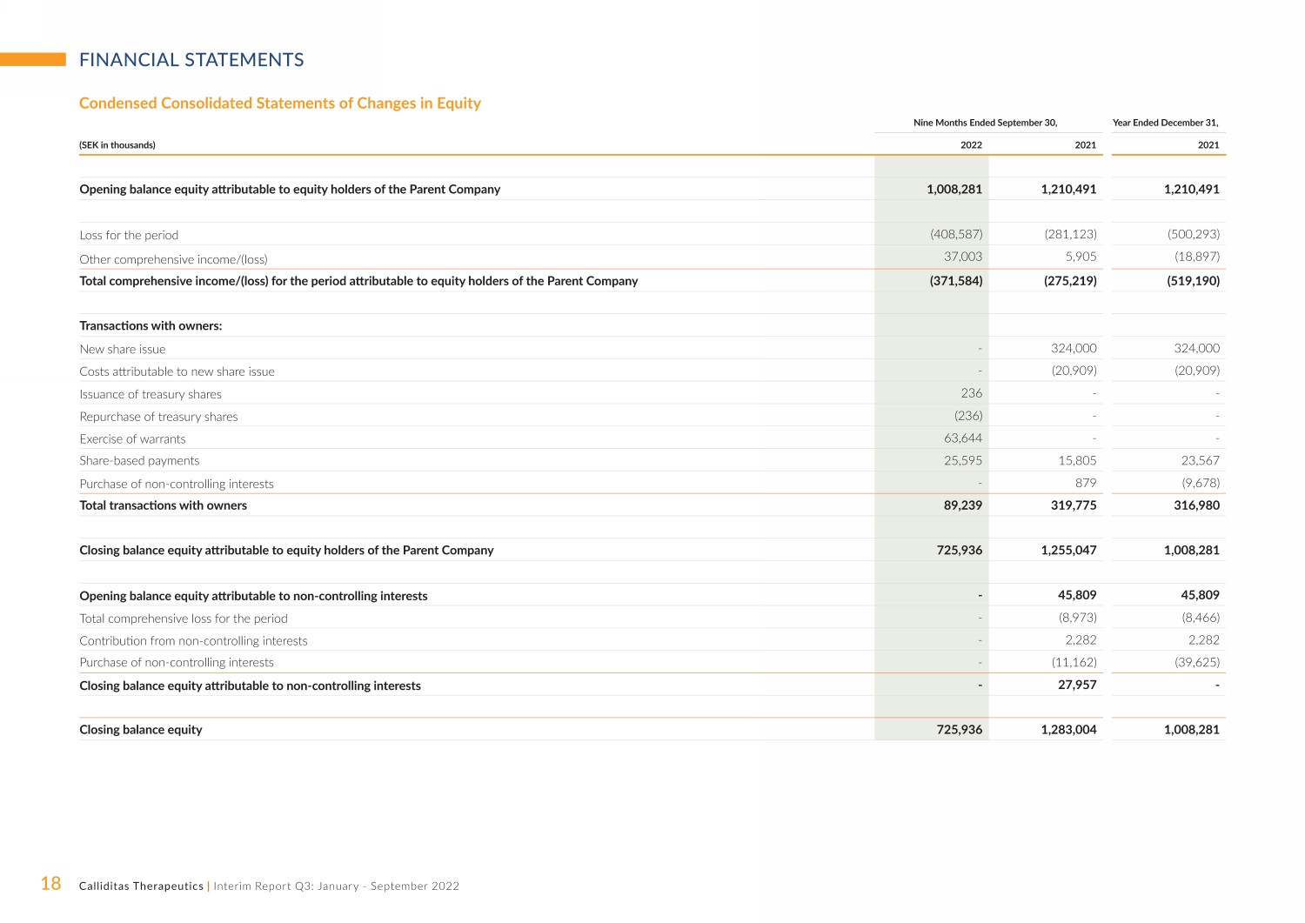Select 'Total transactions with owners' label

(163, 505)
